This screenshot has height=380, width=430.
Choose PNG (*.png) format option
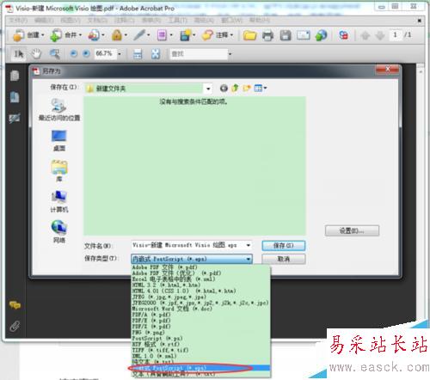point(200,333)
